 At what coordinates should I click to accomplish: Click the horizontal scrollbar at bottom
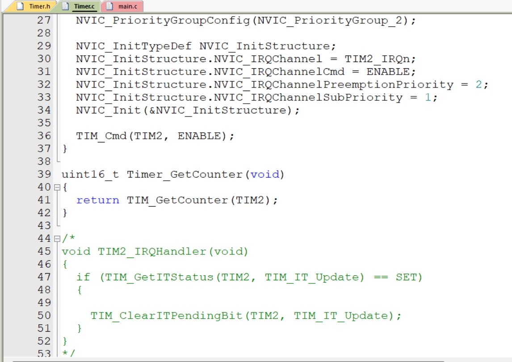click(229, 360)
